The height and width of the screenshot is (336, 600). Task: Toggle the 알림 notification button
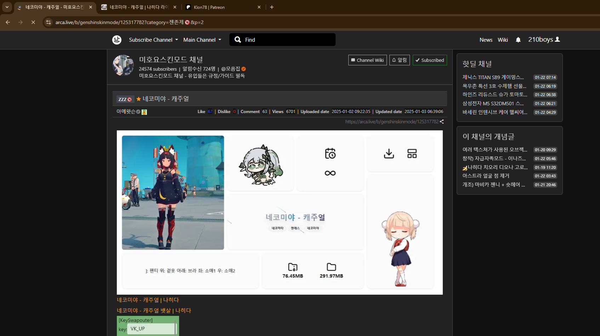[x=400, y=60]
